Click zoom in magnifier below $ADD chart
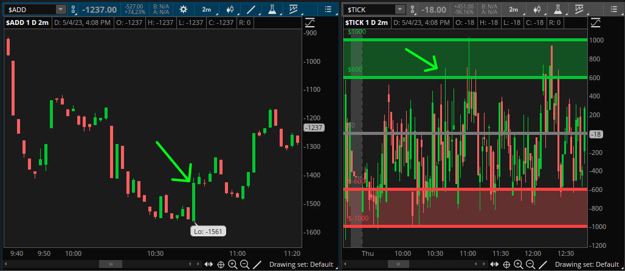Viewport: 625px width, 271px height. tap(233, 264)
